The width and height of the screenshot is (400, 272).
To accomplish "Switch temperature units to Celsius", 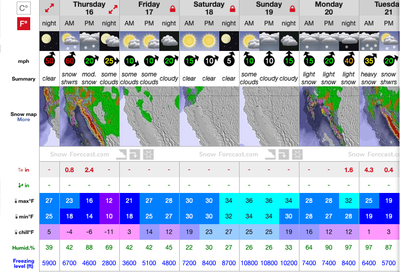I will pos(23,8).
